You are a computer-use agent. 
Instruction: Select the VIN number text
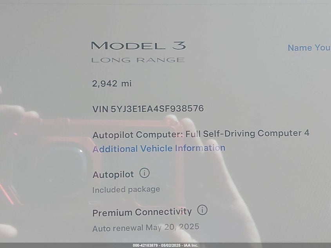[x=157, y=109]
